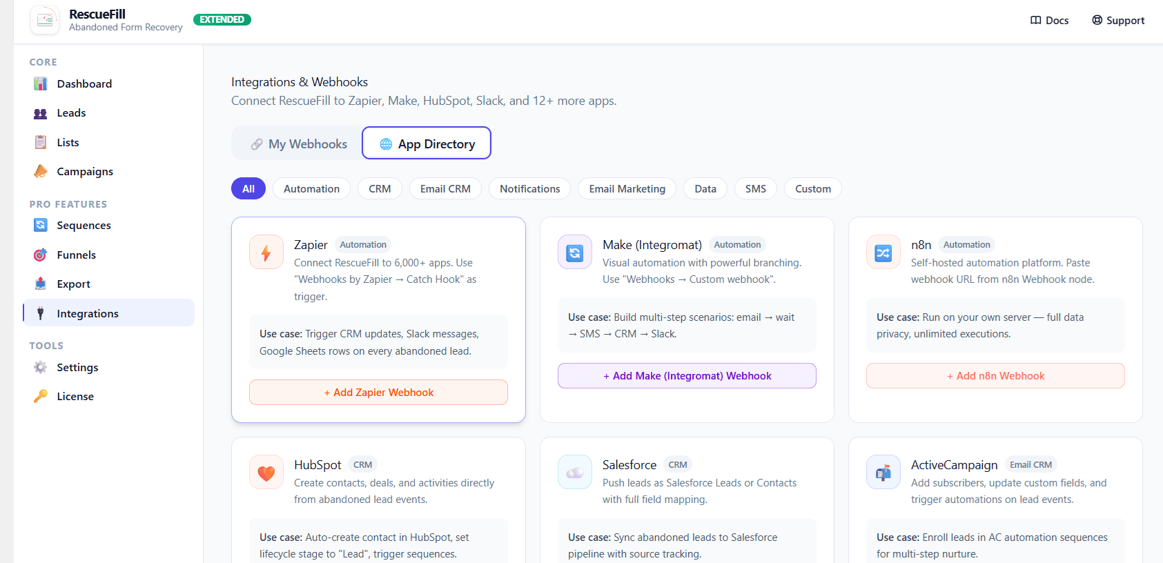Click the n8n Automation tag
The image size is (1163, 563).
966,244
